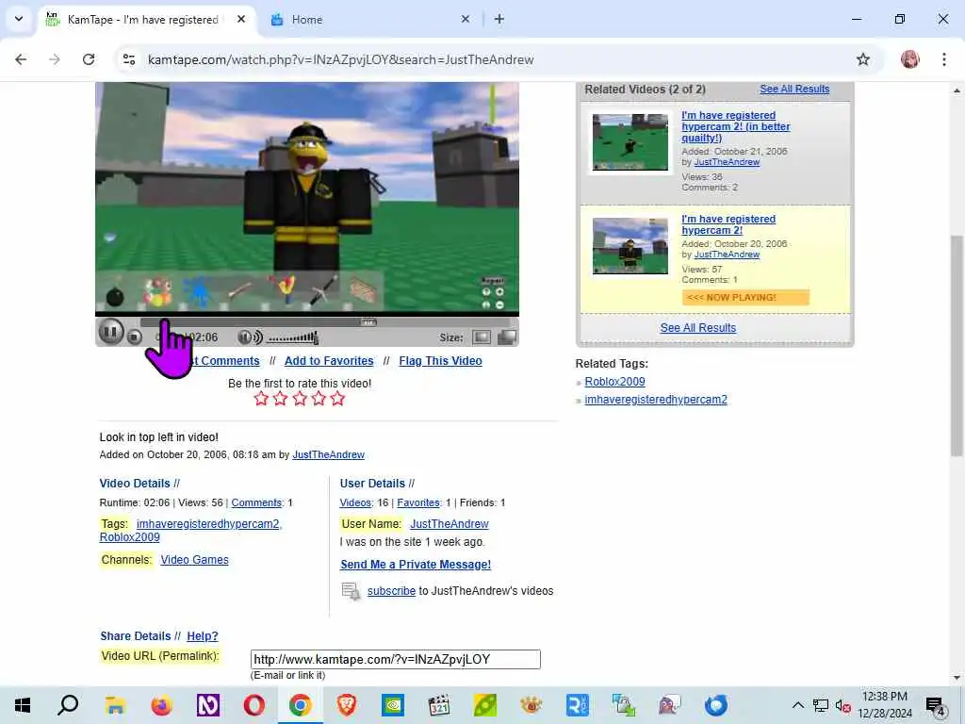
Task: Open Roblox2009 tag in Video Details
Action: pos(130,536)
